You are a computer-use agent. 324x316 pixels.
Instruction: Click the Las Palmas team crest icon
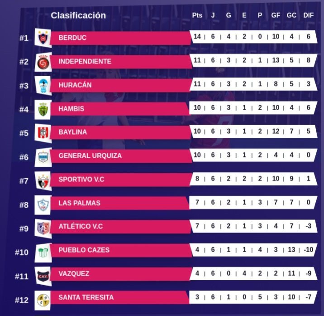pos(43,204)
